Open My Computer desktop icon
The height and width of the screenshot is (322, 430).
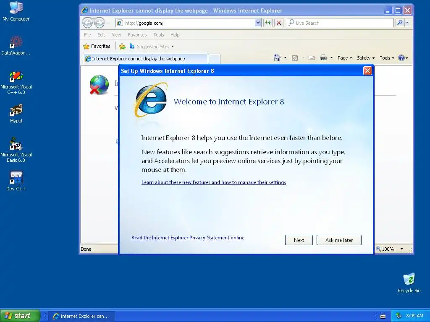(x=16, y=11)
